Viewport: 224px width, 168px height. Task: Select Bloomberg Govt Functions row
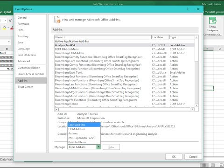125,77
